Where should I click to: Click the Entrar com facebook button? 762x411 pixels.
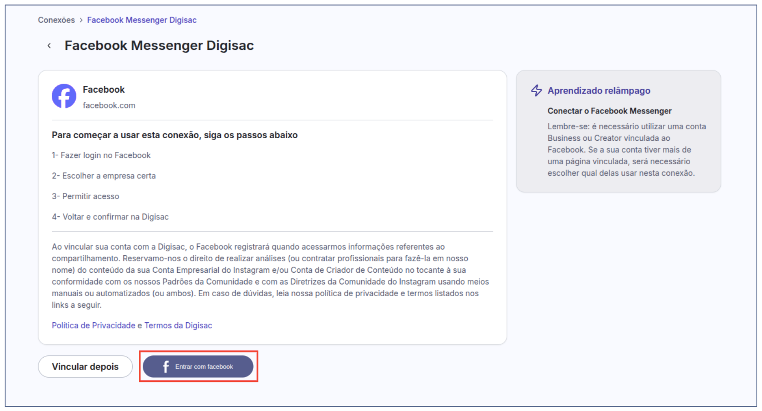(x=198, y=367)
